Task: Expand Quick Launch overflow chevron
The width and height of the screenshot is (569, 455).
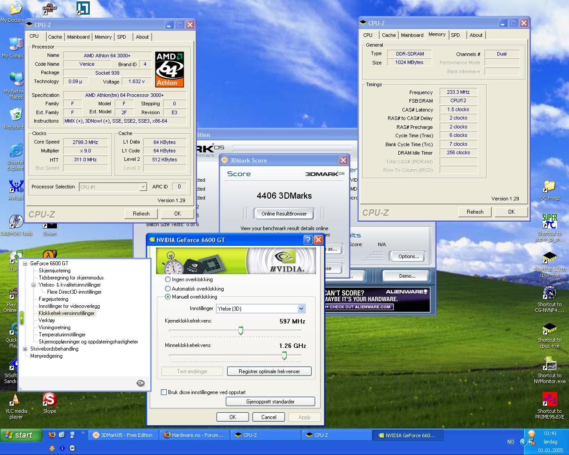Action: 83,433
